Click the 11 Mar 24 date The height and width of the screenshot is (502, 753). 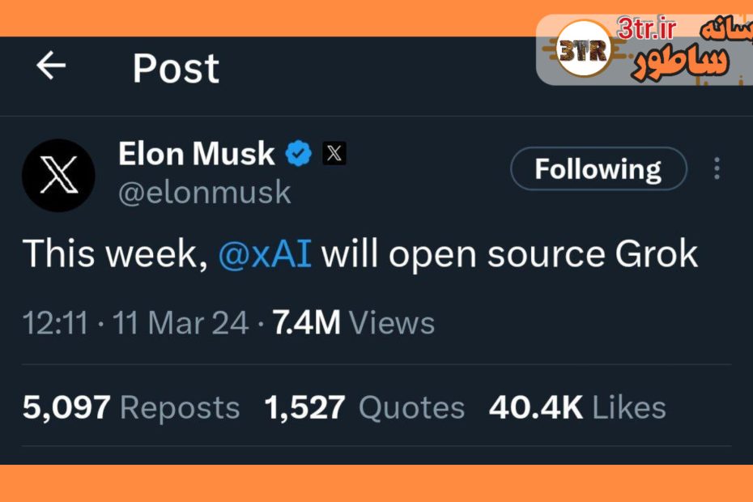pyautogui.click(x=181, y=323)
